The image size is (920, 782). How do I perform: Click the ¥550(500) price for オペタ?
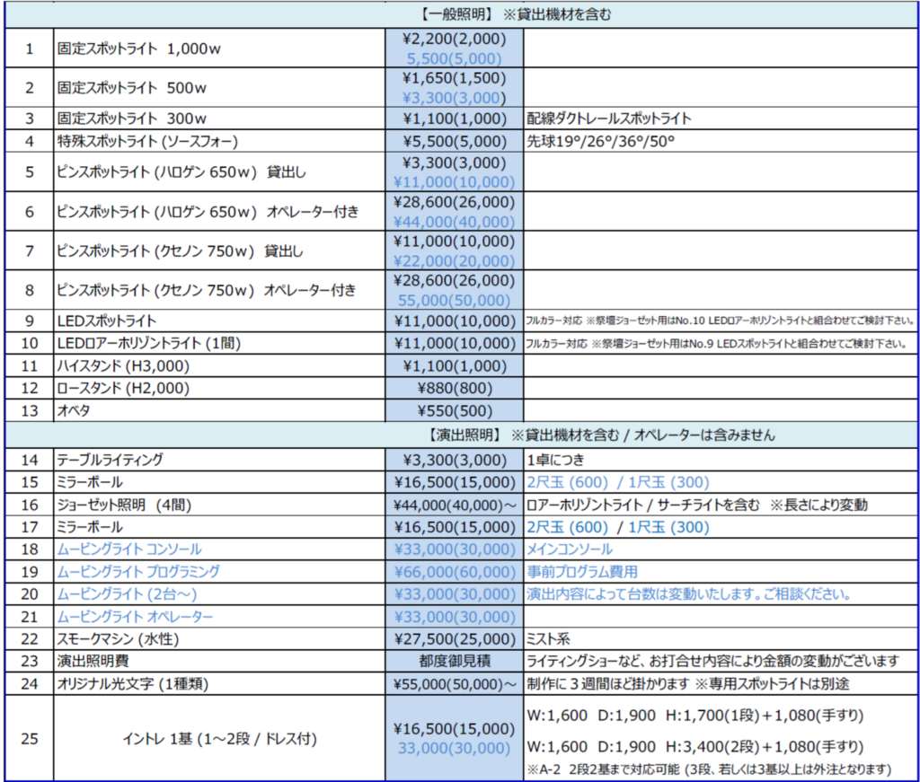[x=454, y=410]
